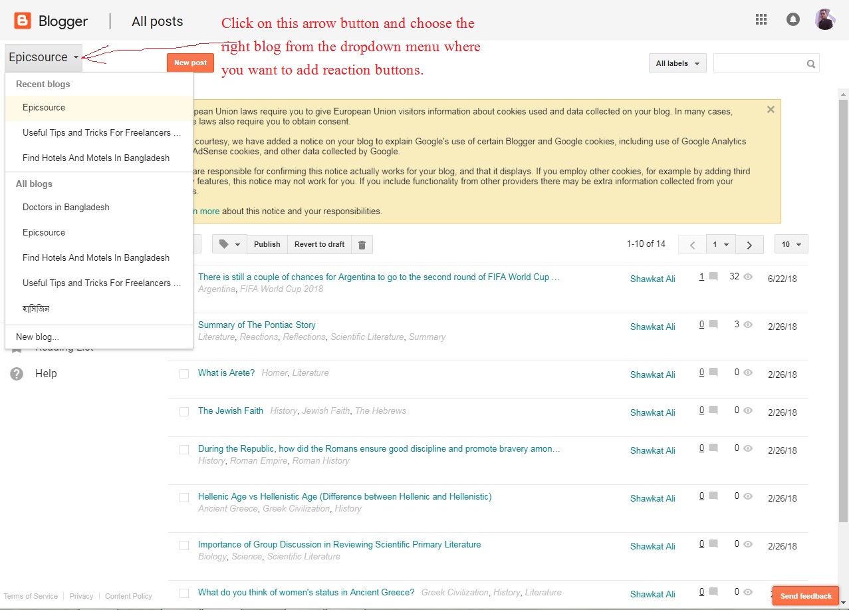Choose Doctors in Bangladesh blog
The image size is (849, 610).
(x=99, y=208)
